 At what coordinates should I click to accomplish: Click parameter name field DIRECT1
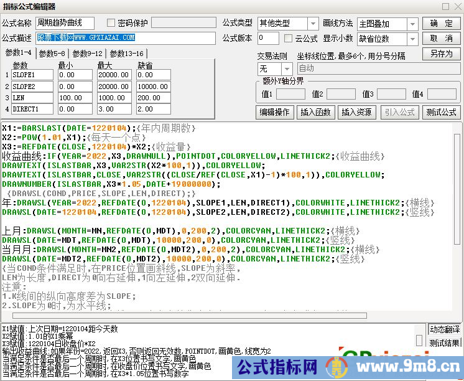[x=32, y=109]
